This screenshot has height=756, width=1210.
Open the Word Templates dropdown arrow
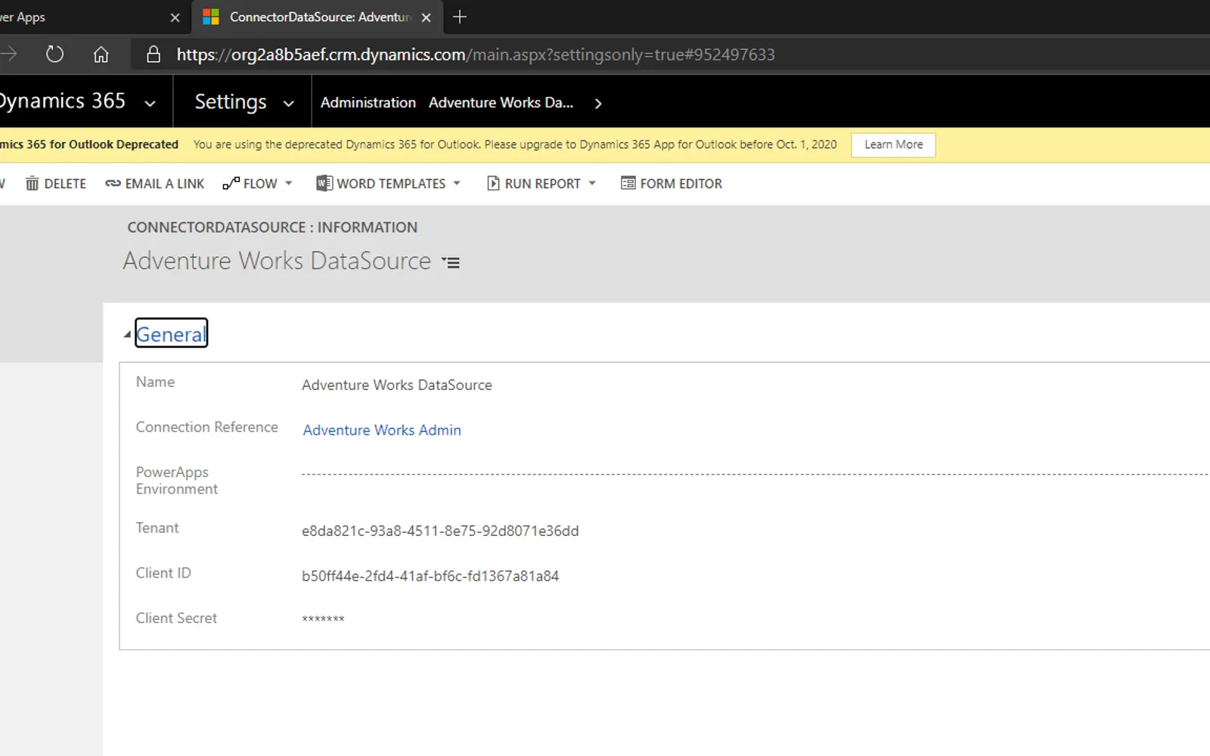[x=457, y=184]
